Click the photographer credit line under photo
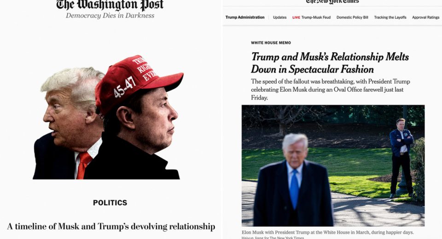 pyautogui.click(x=273, y=238)
